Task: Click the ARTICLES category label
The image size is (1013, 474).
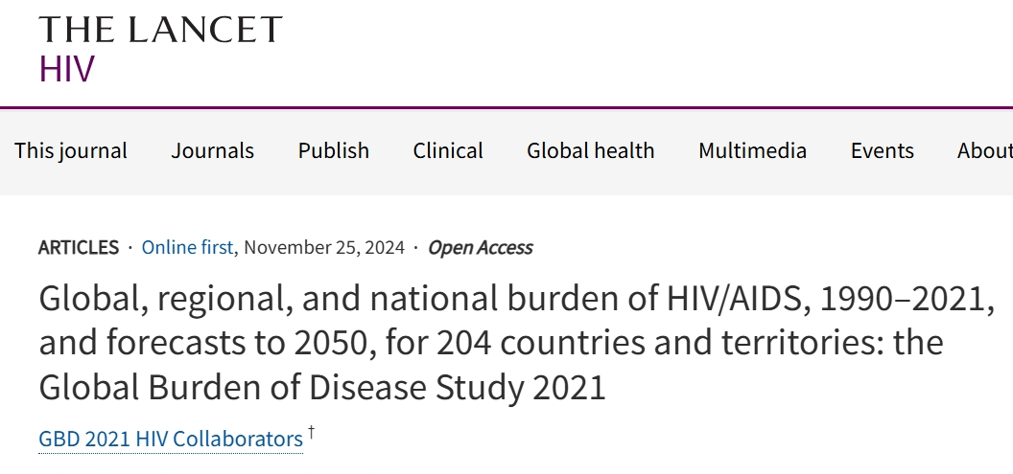Action: pyautogui.click(x=79, y=247)
